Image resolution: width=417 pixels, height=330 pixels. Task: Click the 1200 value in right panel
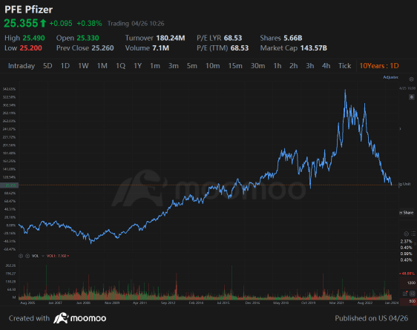pos(411,283)
